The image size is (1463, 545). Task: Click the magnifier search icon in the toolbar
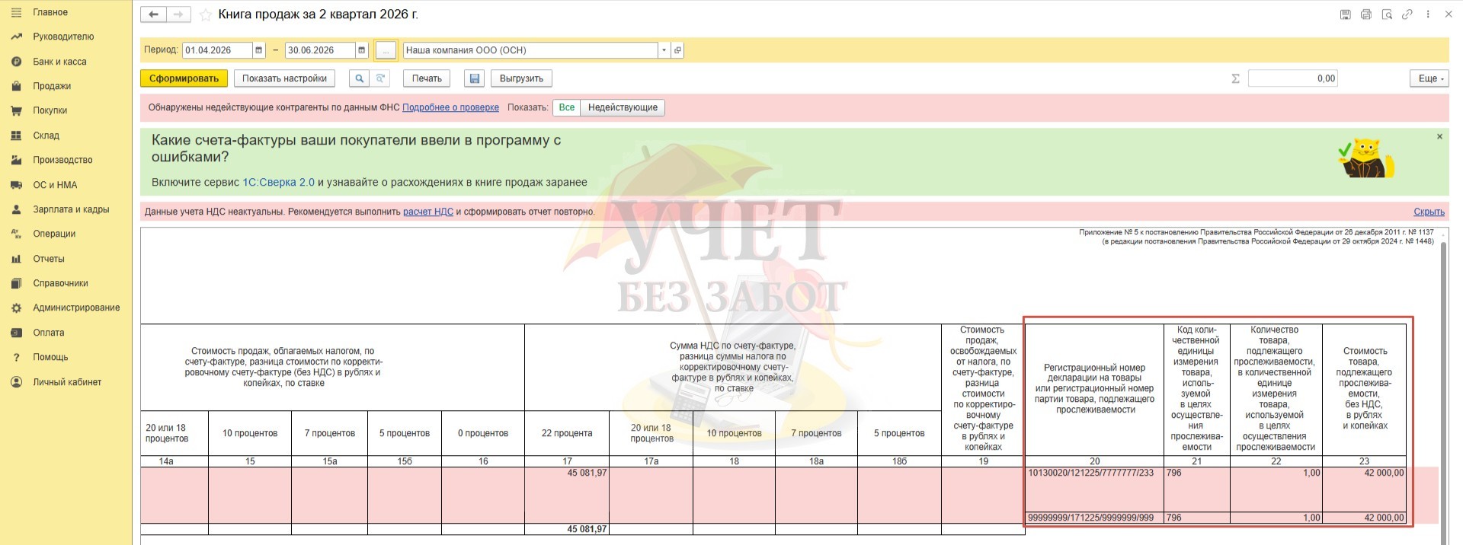click(x=359, y=78)
